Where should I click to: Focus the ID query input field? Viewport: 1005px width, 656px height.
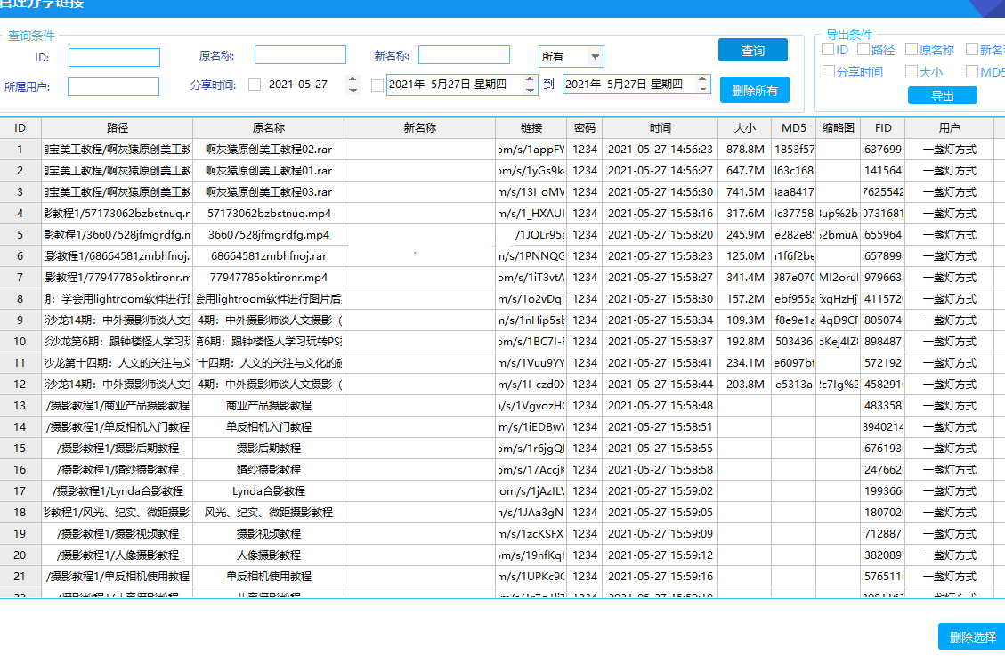point(114,58)
